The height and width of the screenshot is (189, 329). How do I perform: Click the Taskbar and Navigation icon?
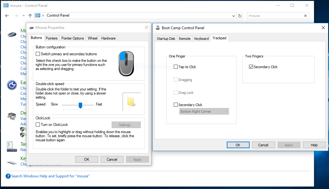(12, 147)
